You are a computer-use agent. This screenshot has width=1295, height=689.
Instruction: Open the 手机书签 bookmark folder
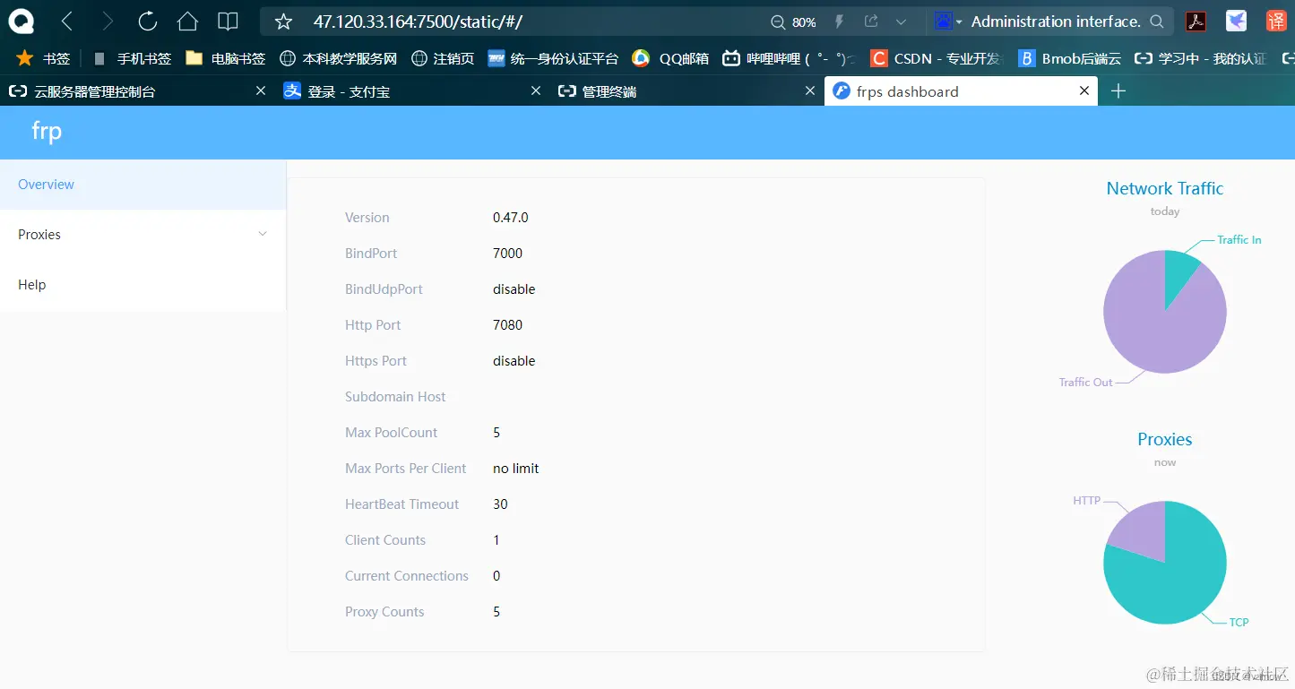pyautogui.click(x=132, y=58)
